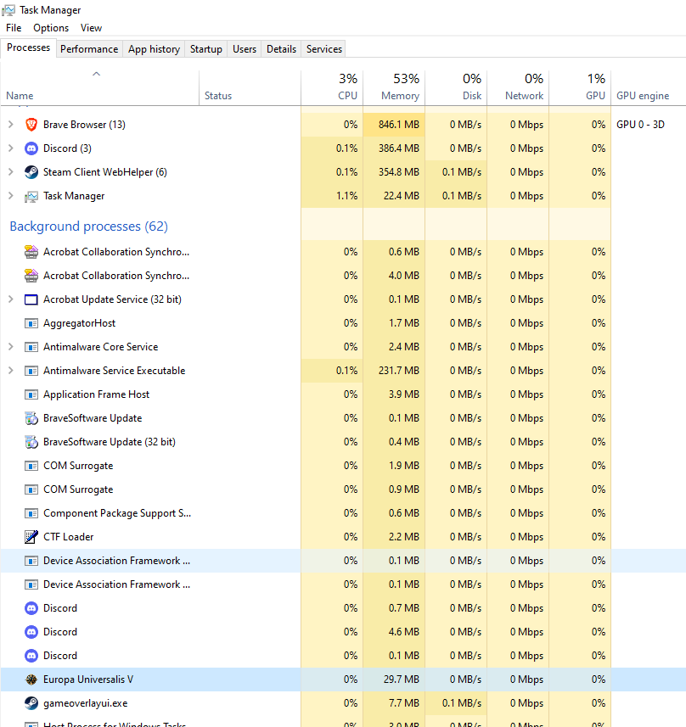Click the Acrobat Update Service icon
This screenshot has width=686, height=727.
coord(31,299)
